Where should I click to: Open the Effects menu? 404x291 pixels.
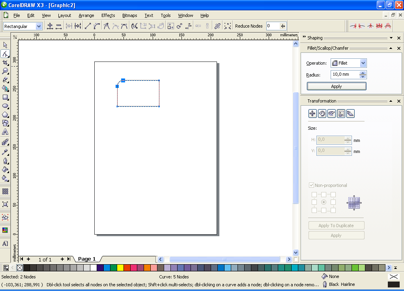point(108,15)
